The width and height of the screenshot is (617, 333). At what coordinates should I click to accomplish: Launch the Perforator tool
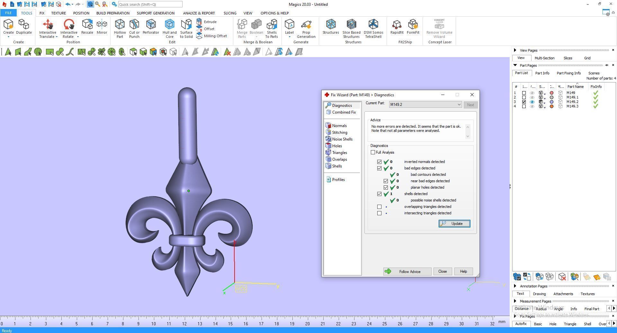[x=151, y=27]
